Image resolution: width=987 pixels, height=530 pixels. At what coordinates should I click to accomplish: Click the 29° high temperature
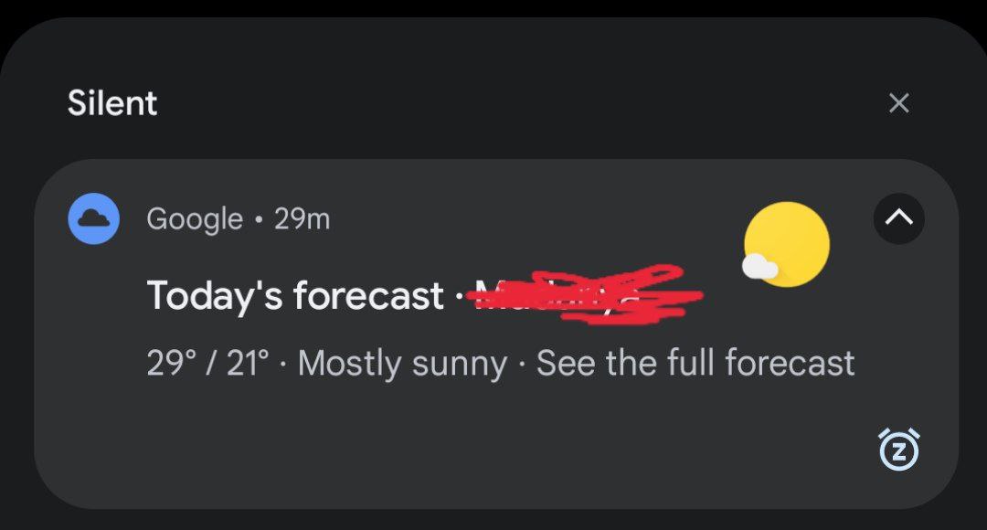(171, 363)
